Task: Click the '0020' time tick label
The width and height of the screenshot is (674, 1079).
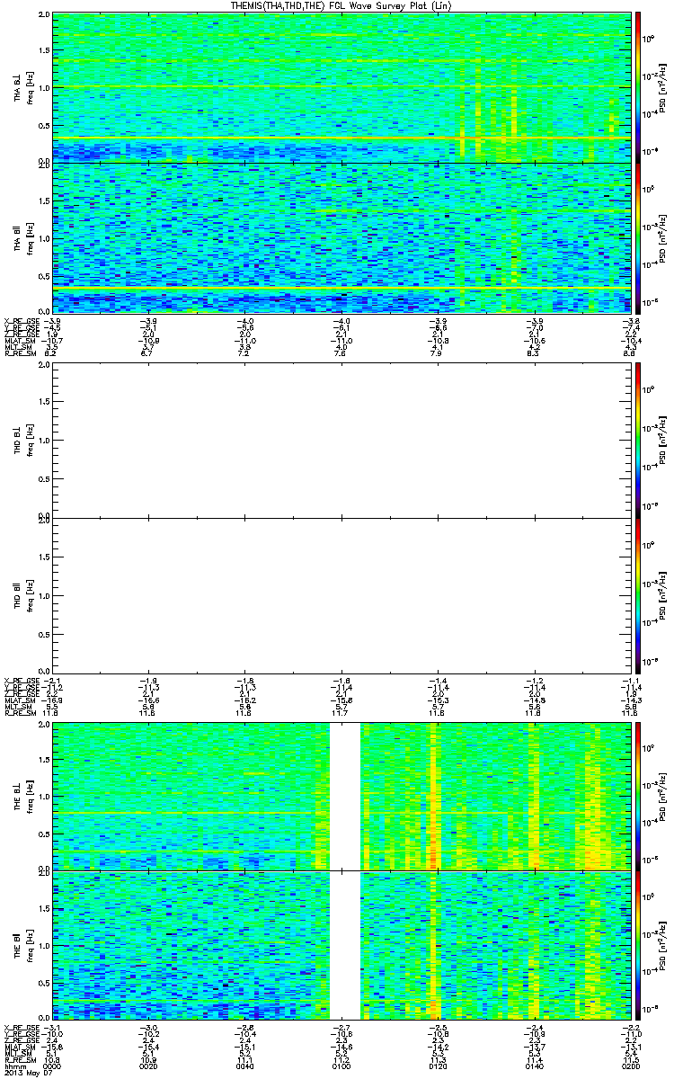Action: click(x=148, y=1068)
